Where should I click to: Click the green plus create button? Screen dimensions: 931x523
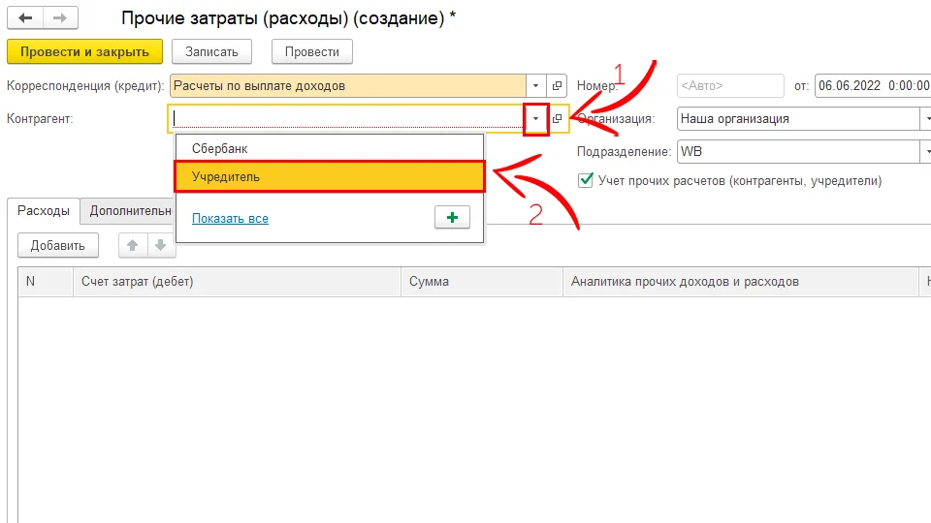452,218
